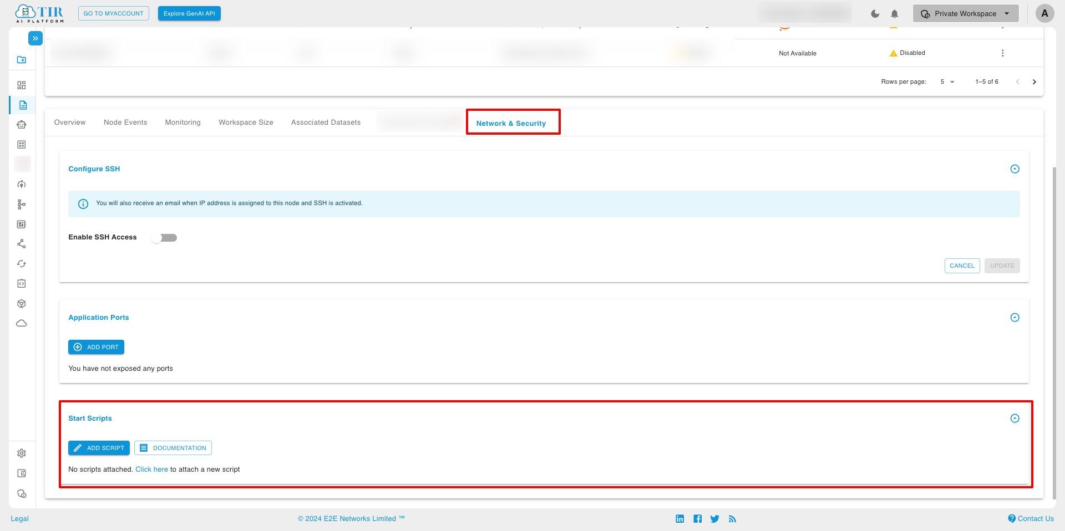
Task: Open the connected nodes icon in sidebar
Action: [x=22, y=244]
